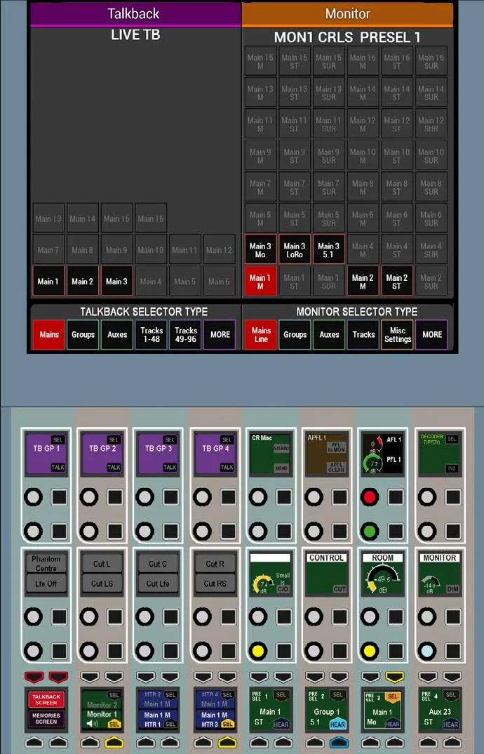The image size is (484, 754).
Task: Click the yellow ROOM level knob
Action: pos(370,651)
